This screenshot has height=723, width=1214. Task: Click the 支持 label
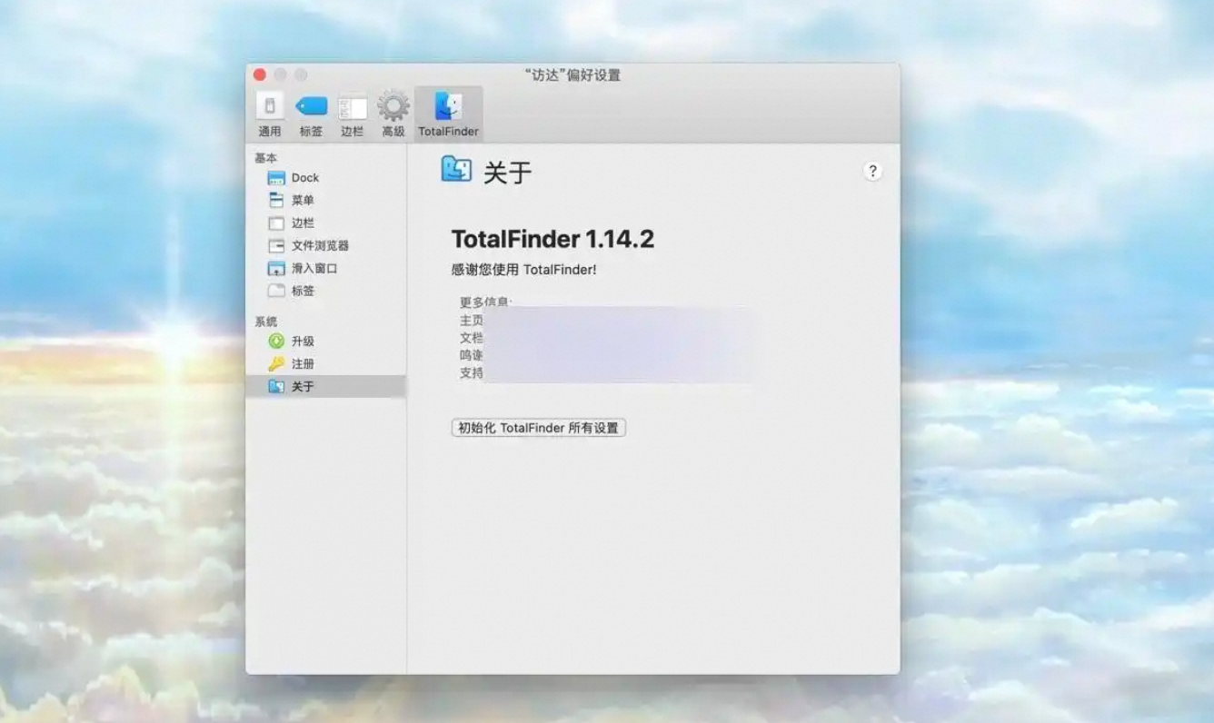point(472,373)
